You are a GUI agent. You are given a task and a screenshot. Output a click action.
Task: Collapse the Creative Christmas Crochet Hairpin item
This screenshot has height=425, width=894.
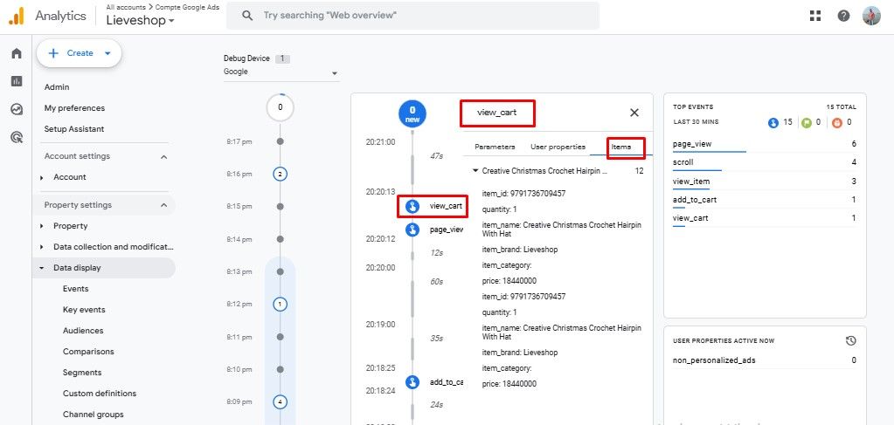475,170
